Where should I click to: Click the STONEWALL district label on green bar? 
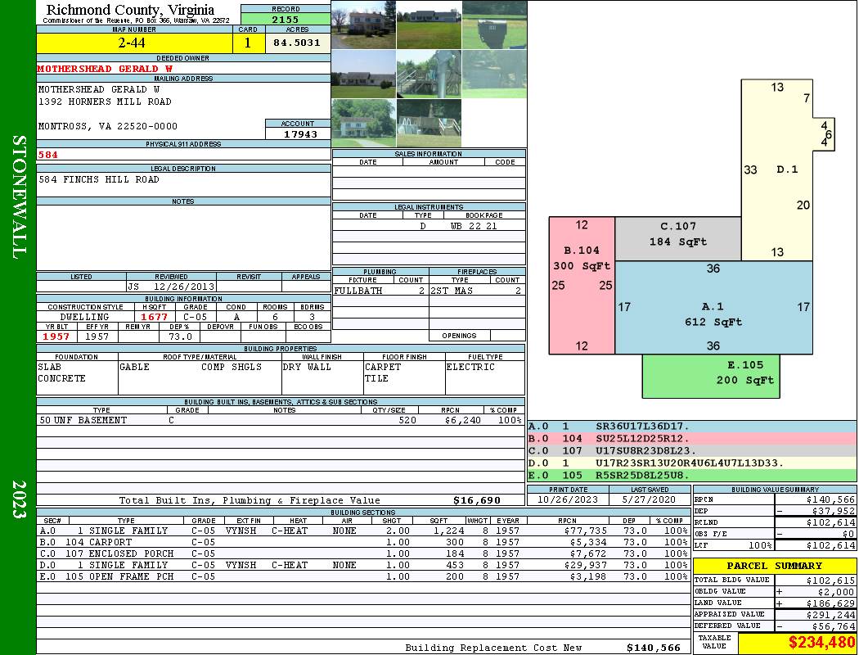pyautogui.click(x=19, y=197)
